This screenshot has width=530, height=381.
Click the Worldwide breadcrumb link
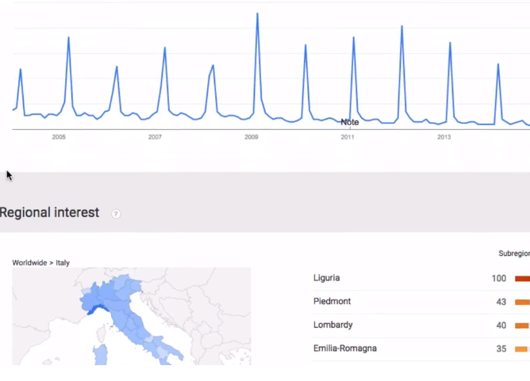(x=29, y=263)
